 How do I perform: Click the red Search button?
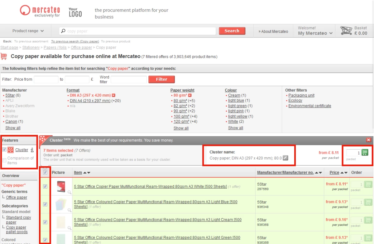point(232,31)
